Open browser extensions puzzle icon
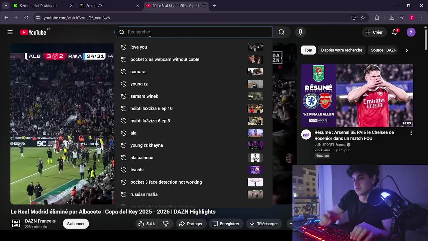 click(377, 18)
